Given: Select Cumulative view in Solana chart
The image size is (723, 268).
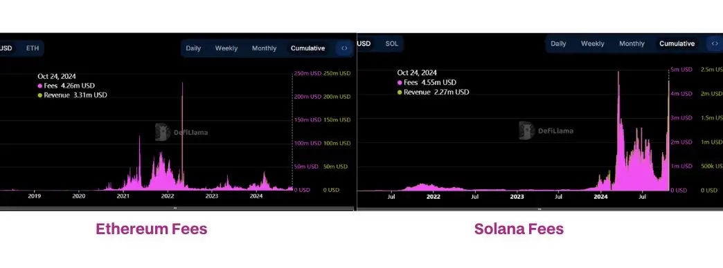Looking at the screenshot, I should point(677,44).
